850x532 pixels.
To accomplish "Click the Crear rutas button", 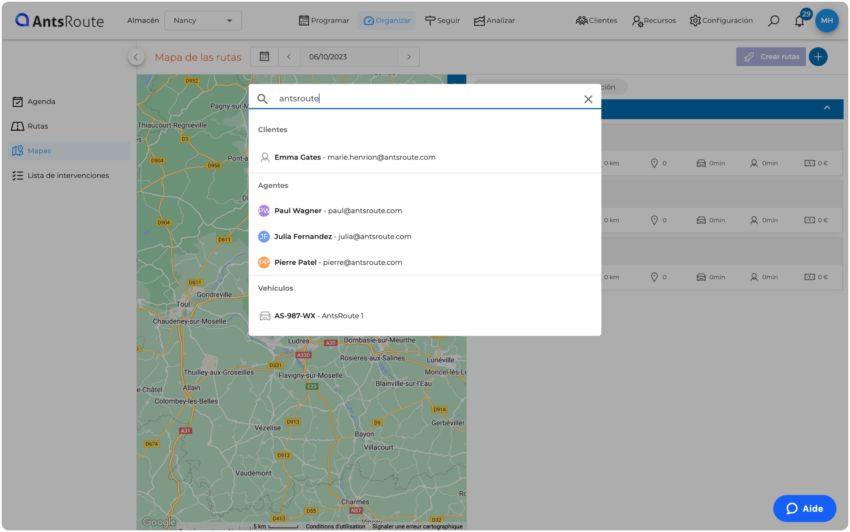I will 771,56.
